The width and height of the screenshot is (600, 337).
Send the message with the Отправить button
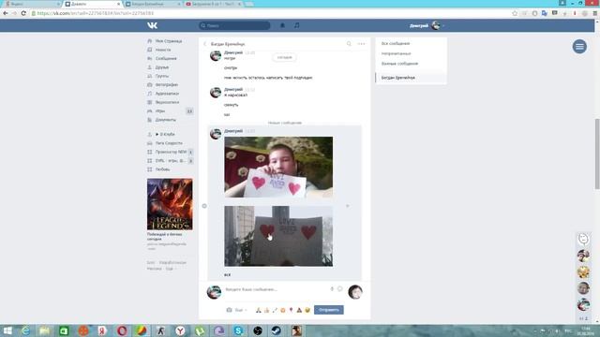(329, 310)
